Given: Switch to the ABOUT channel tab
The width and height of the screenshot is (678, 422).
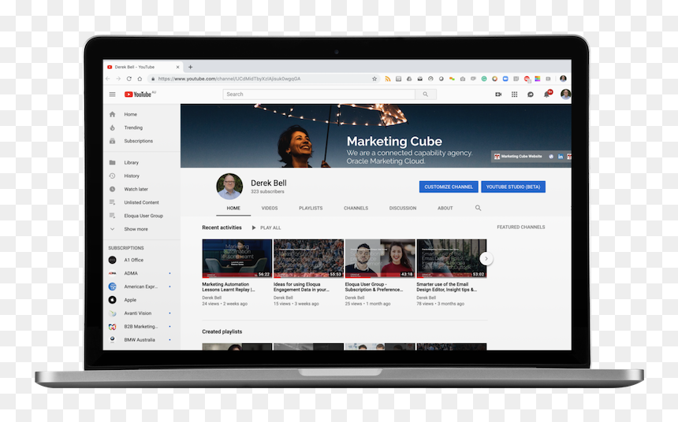Looking at the screenshot, I should [x=445, y=208].
